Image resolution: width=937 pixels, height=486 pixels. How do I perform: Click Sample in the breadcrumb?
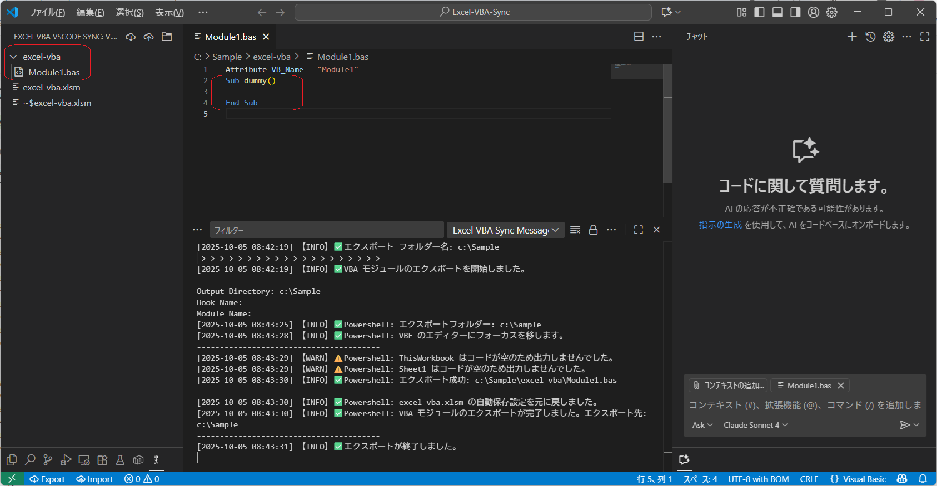pos(227,57)
